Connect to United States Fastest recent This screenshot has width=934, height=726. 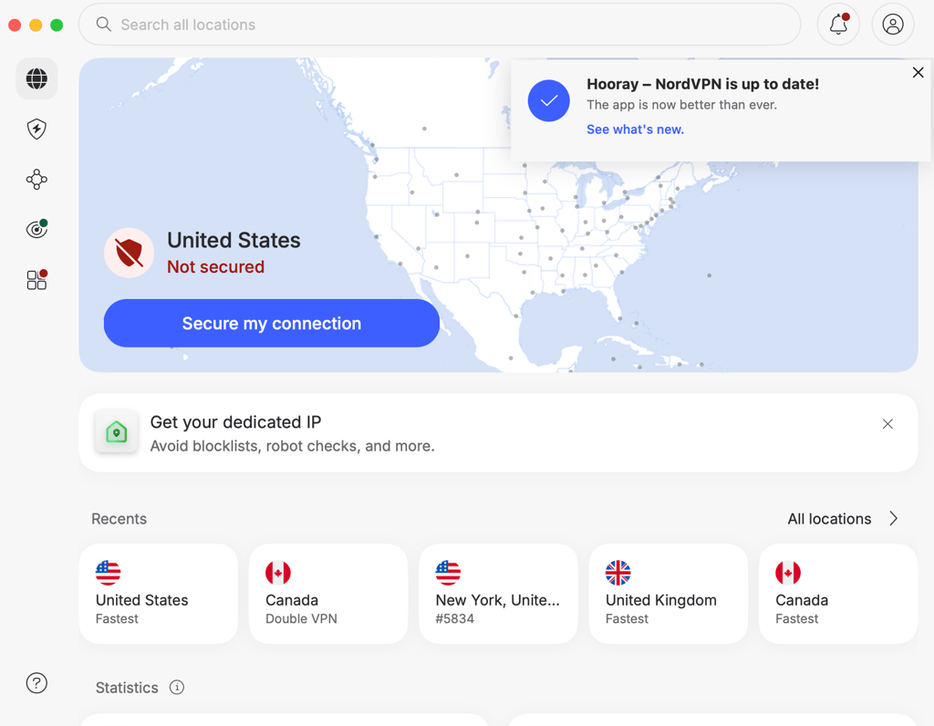[159, 594]
